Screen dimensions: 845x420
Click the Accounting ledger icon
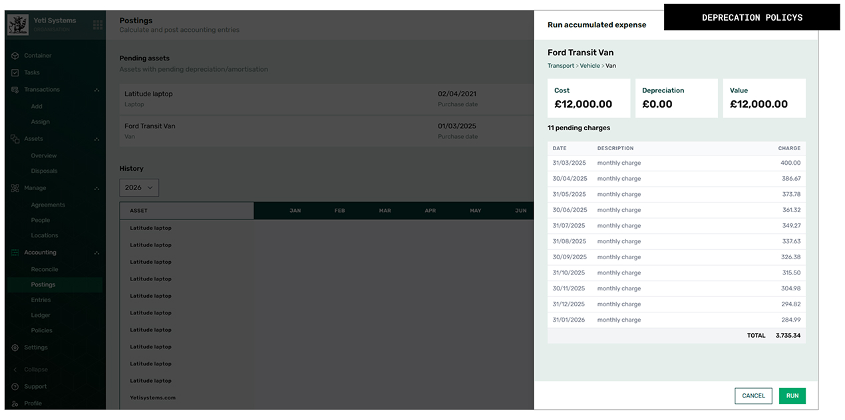click(x=14, y=253)
